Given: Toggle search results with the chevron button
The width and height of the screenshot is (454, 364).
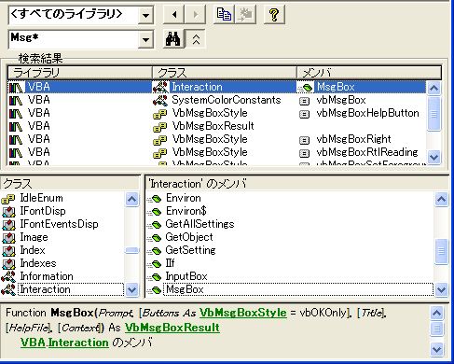Looking at the screenshot, I should click(x=196, y=39).
